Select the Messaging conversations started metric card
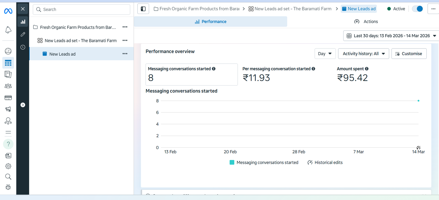The height and width of the screenshot is (200, 439). point(191,75)
